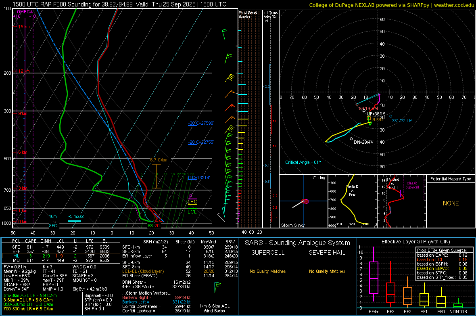Click the sounding title with coordinates 38.82,-94.89
The height and width of the screenshot is (316, 476).
[119, 4]
